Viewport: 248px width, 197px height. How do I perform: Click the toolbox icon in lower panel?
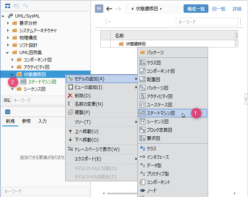8,112
